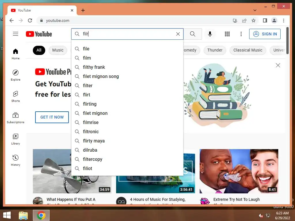Choose the 'file' search suggestion
Screen dimensions: 295x221
127,49
